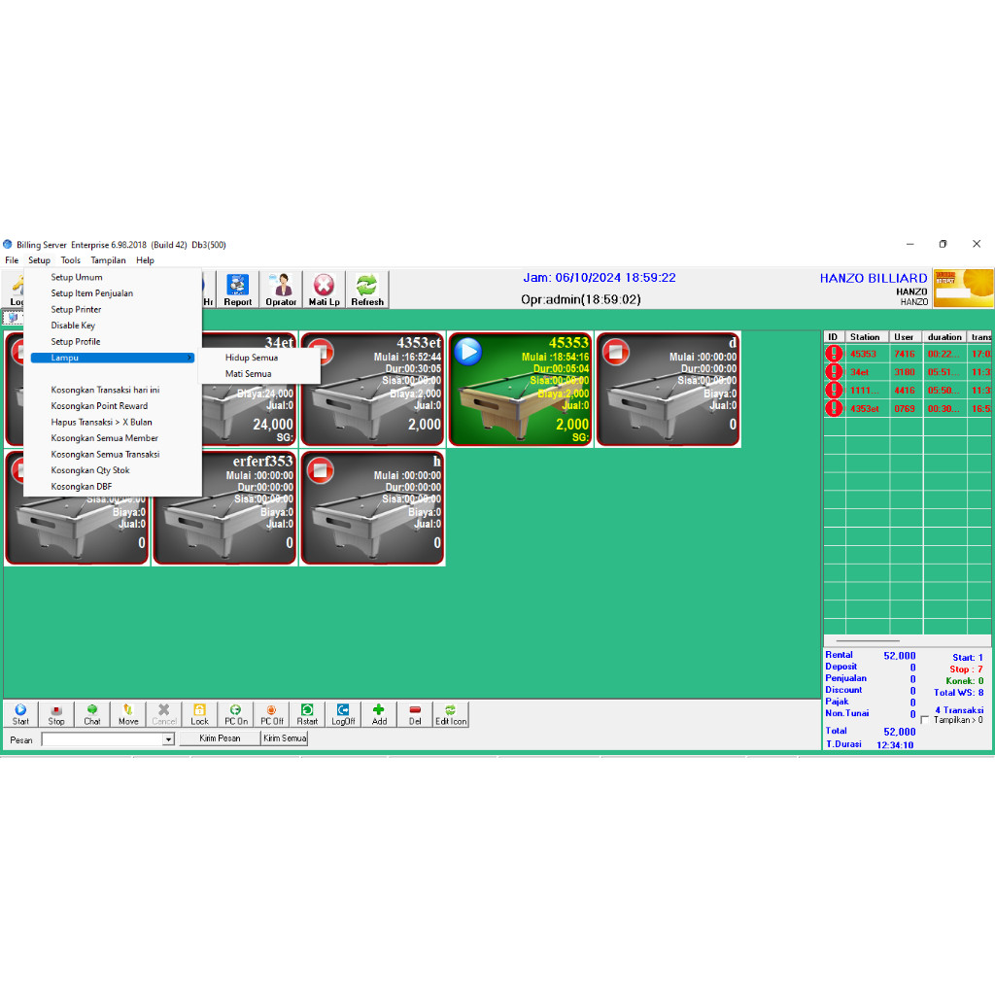Click the Stop button in bottom toolbar

(x=56, y=714)
